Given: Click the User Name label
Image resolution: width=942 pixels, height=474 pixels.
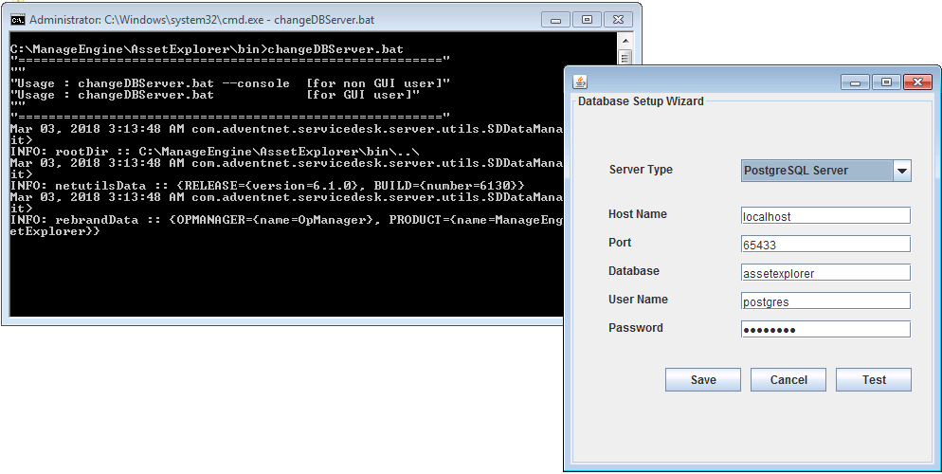Looking at the screenshot, I should pyautogui.click(x=638, y=300).
